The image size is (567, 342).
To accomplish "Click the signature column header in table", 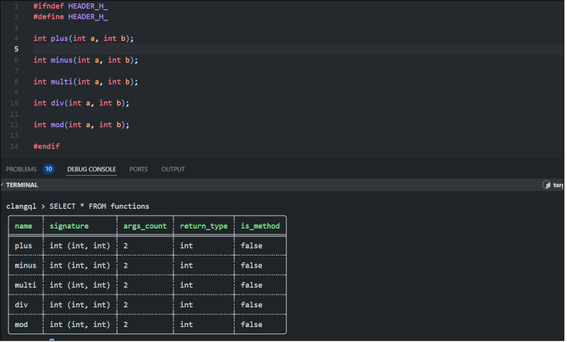I will click(x=69, y=226).
